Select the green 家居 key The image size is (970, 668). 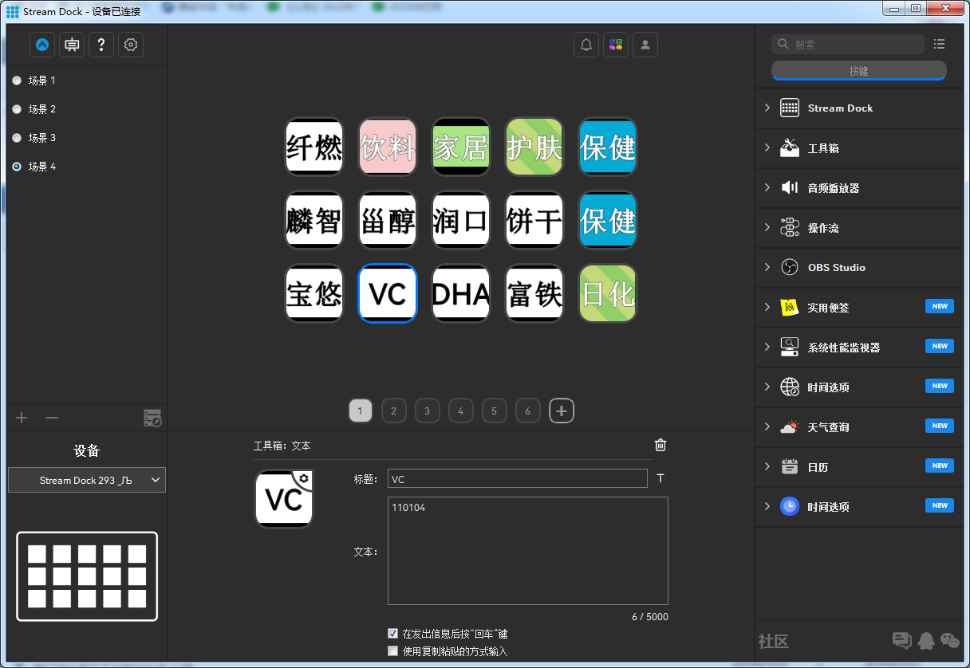(x=461, y=147)
